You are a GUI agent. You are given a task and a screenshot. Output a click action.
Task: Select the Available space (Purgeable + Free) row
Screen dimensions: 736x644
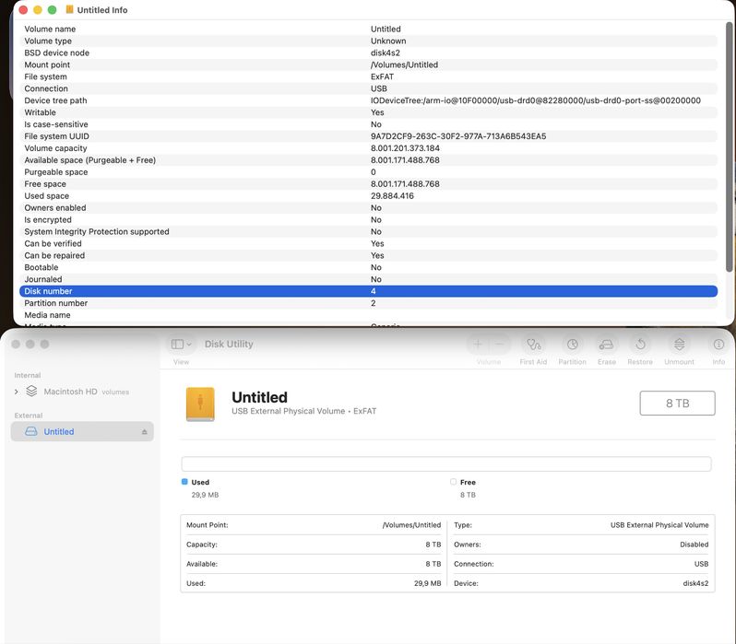[x=369, y=160]
